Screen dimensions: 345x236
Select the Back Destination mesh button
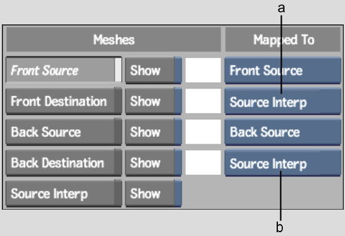click(63, 163)
